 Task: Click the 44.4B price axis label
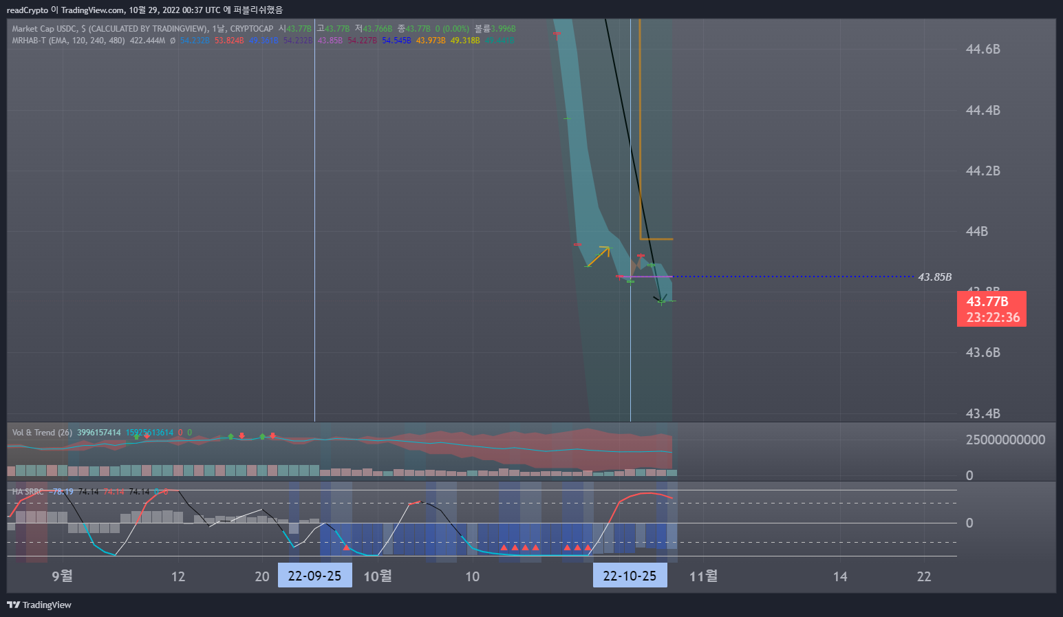click(x=983, y=110)
